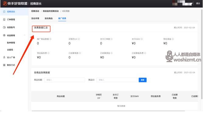Image resolution: width=203 pixels, height=113 pixels.
Task: Click the 商品标题 table column header
Action: [x=61, y=96]
